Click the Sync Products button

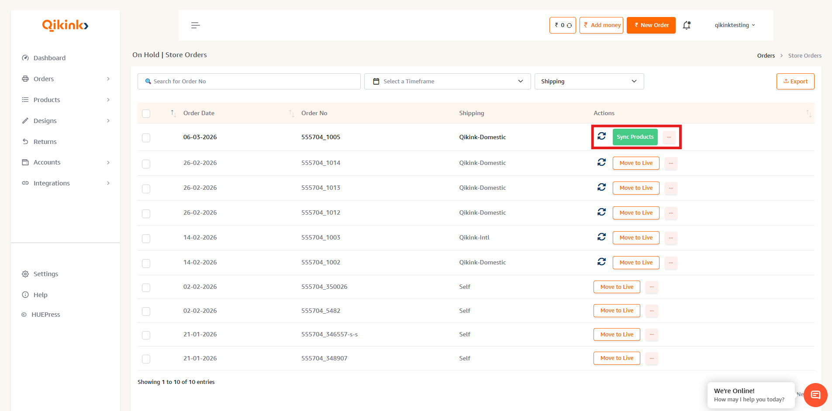pyautogui.click(x=635, y=137)
